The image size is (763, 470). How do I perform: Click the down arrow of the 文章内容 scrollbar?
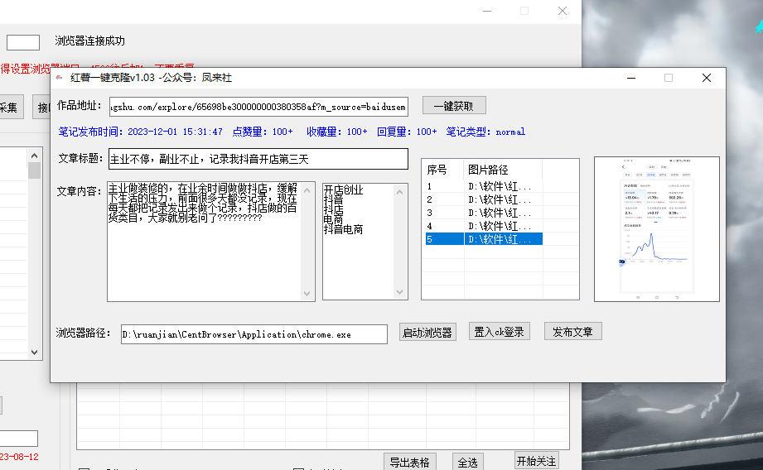309,294
